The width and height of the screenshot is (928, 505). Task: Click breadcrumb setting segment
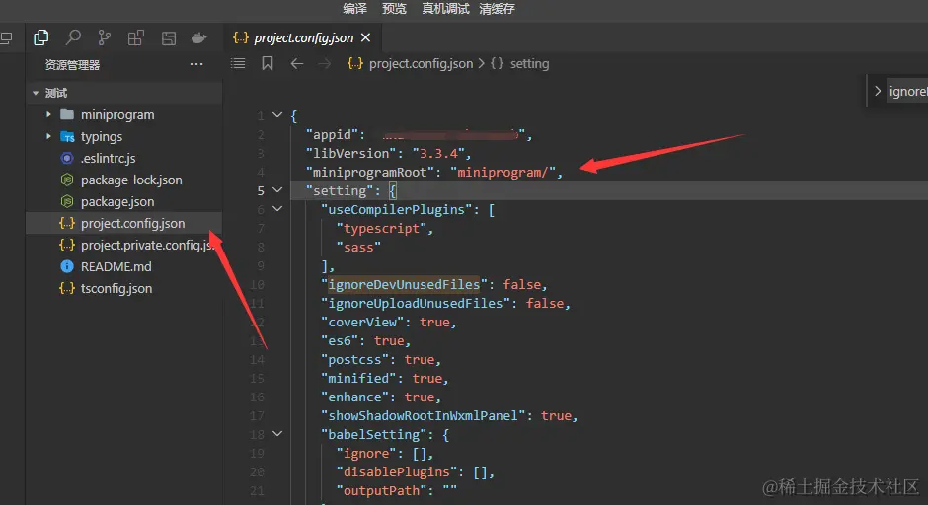530,64
